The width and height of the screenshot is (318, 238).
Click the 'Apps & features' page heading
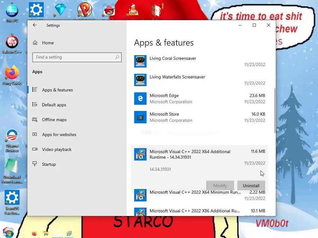pos(164,43)
